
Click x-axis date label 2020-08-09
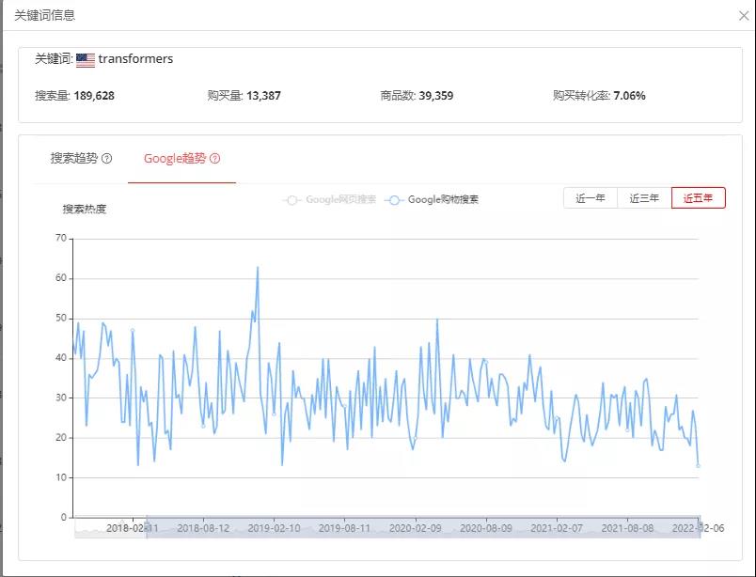point(486,528)
